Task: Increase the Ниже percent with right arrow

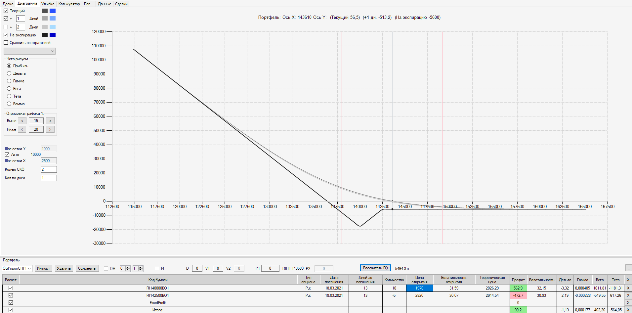Action: (x=50, y=129)
